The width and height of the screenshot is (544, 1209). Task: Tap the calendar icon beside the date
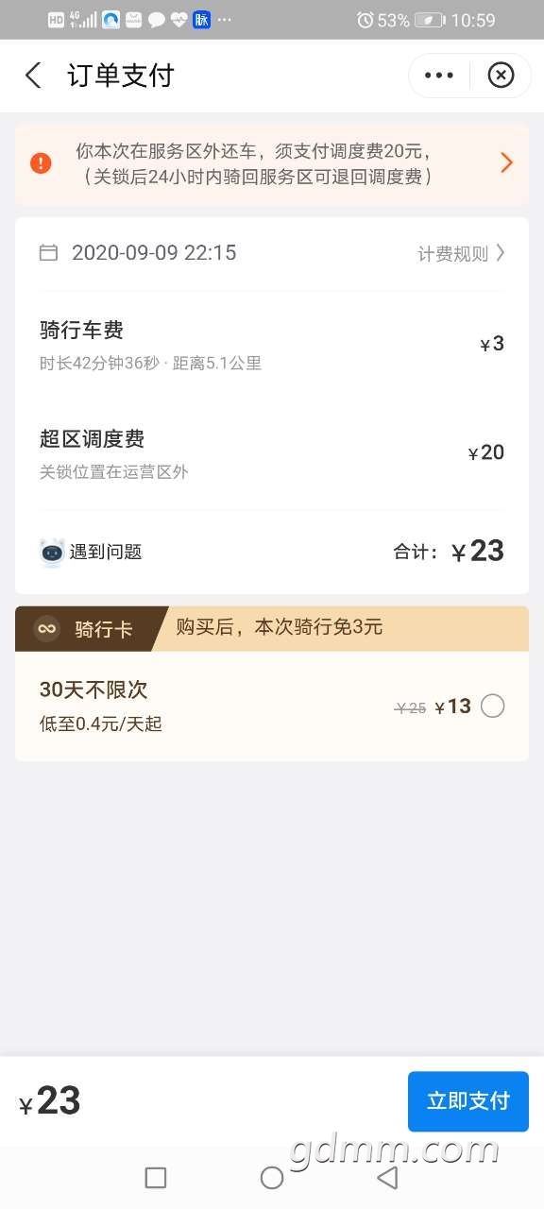(48, 252)
